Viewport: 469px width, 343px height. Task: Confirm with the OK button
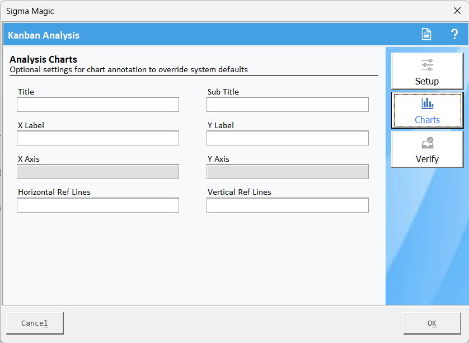click(x=432, y=323)
